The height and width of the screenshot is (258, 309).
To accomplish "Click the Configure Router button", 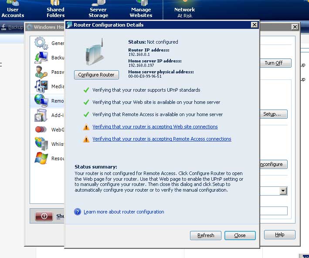I will click(x=96, y=75).
